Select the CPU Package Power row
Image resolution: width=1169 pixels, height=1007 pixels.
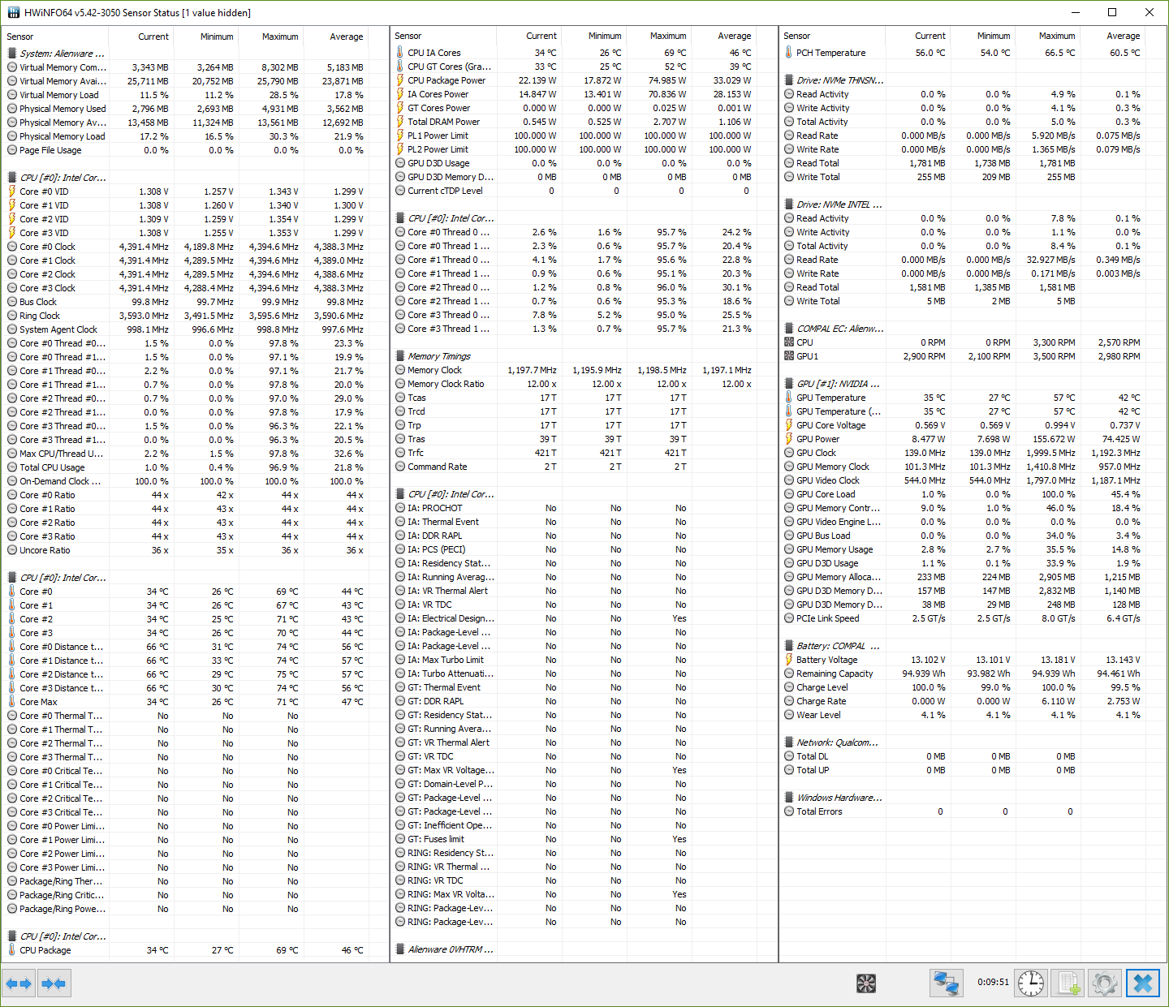(x=446, y=80)
